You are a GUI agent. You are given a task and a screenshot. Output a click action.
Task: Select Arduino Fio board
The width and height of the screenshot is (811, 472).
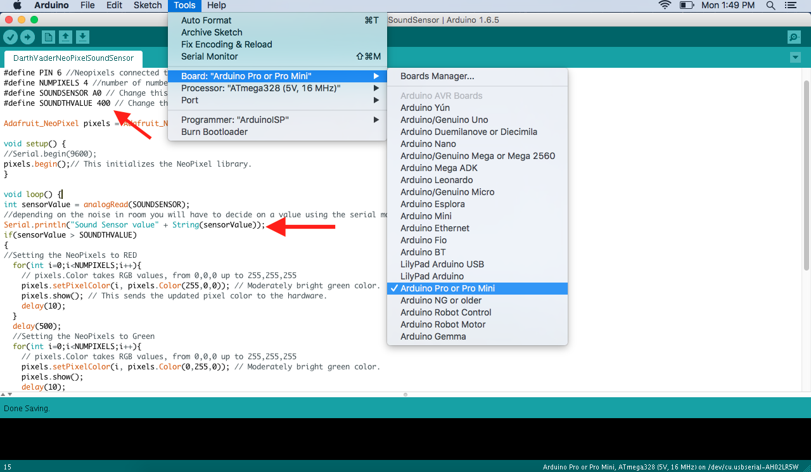pyautogui.click(x=477, y=240)
